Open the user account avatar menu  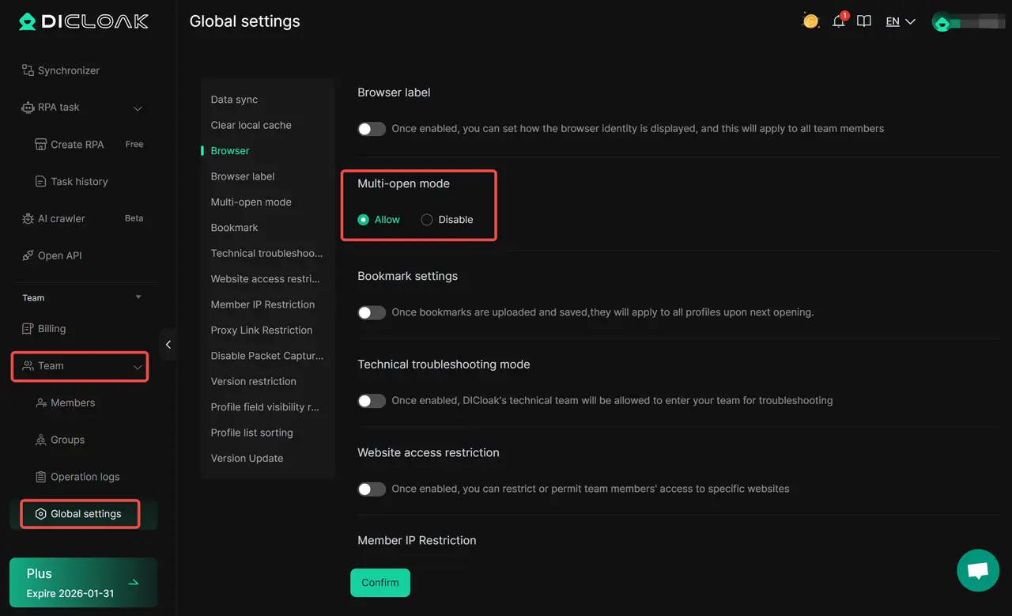coord(942,22)
